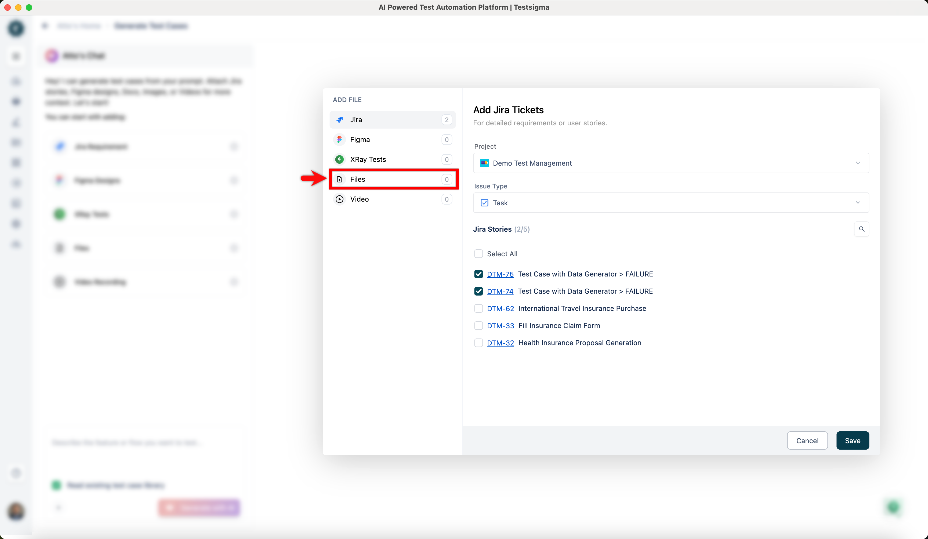Expand the Issue Type dropdown chevron
The height and width of the screenshot is (539, 928).
(858, 203)
